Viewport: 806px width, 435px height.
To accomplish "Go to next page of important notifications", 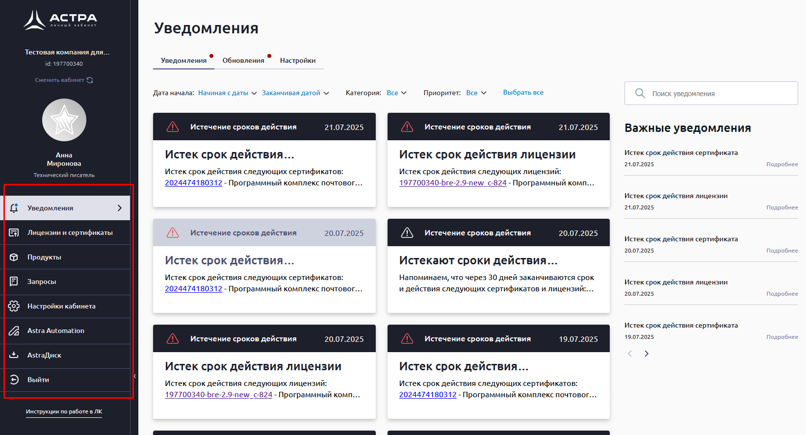I will point(647,354).
